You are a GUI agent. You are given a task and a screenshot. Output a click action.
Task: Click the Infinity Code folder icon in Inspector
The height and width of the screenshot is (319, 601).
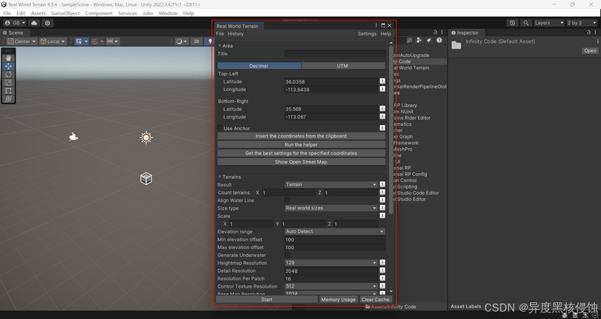pos(456,45)
